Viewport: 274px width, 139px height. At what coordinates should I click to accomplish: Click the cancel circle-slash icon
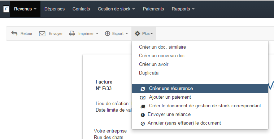click(x=143, y=124)
